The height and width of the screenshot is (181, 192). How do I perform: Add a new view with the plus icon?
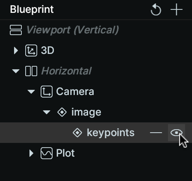click(177, 9)
